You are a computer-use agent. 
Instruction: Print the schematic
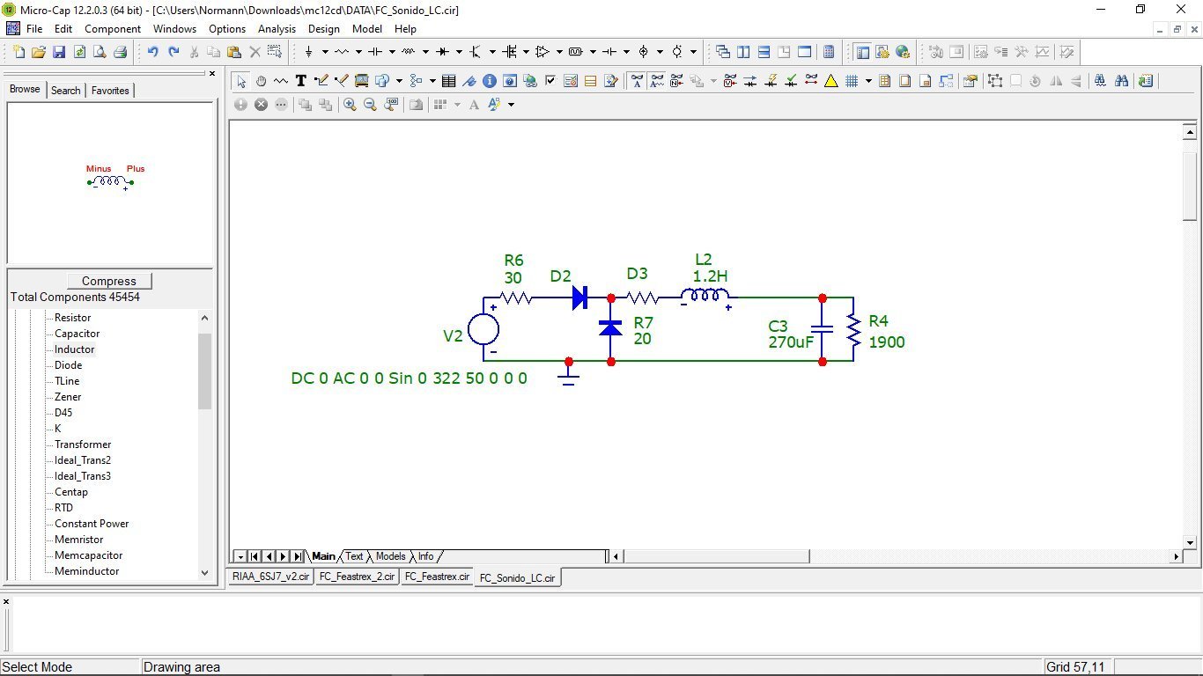click(120, 52)
